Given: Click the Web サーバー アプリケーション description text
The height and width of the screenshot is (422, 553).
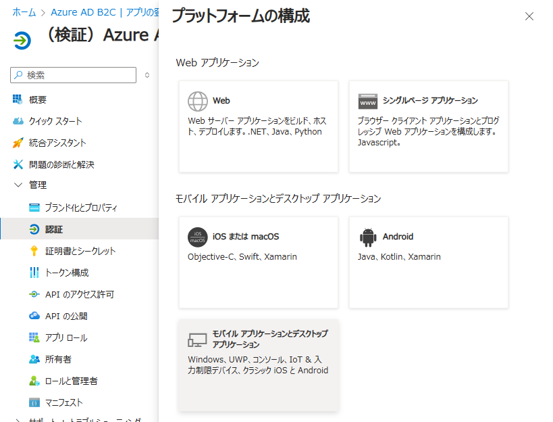Looking at the screenshot, I should point(257,126).
